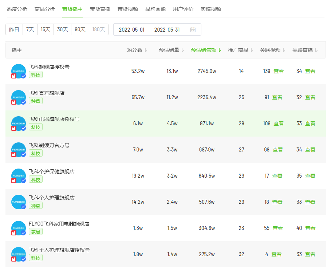Image resolution: width=327 pixels, height=267 pixels.
Task: Open avatar of FLYCO飞科家用电器旗舰店
Action: pos(19,228)
